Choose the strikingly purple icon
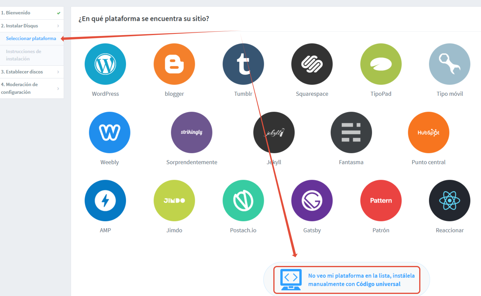 point(192,132)
